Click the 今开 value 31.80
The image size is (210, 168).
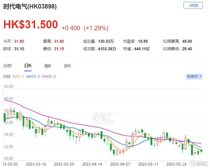coord(19,41)
